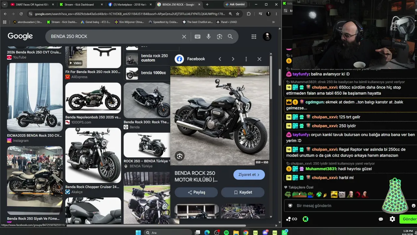Click the Google search input field
Screen dimensions: 417x235
(114, 37)
